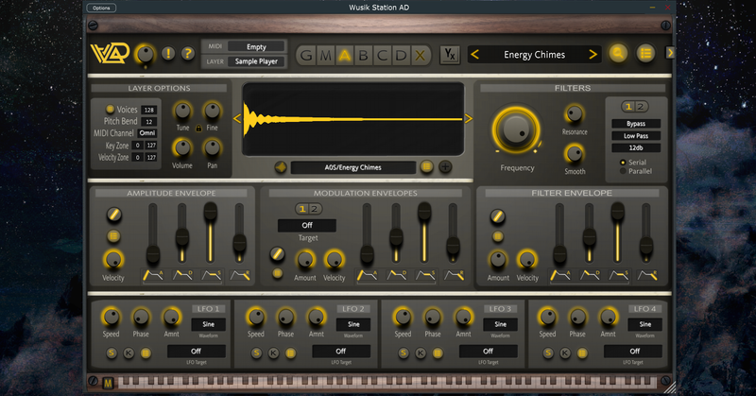The image size is (756, 396).
Task: Toggle LFO 3 K key button
Action: pyautogui.click(x=421, y=353)
